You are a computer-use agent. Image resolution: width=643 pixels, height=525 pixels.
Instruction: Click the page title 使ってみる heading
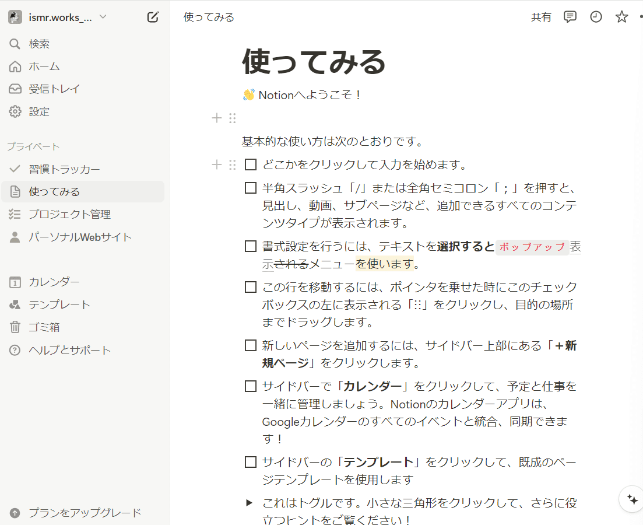(314, 62)
